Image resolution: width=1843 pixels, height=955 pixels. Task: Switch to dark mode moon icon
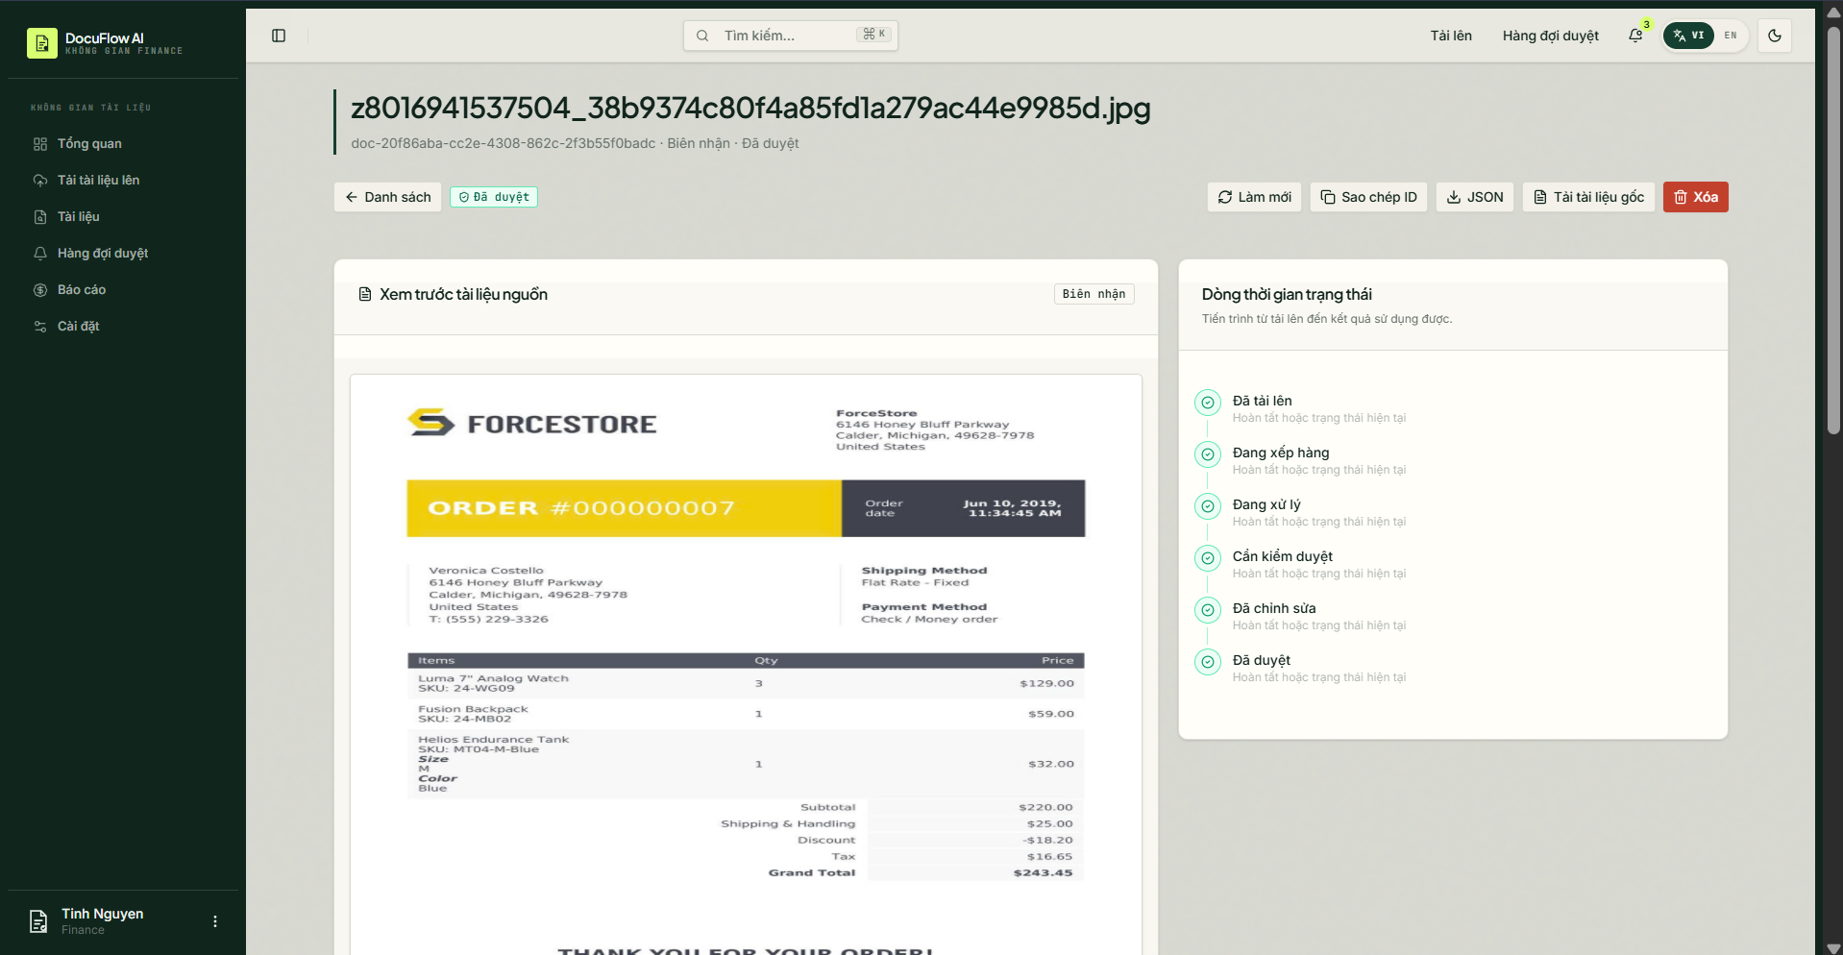pos(1774,36)
